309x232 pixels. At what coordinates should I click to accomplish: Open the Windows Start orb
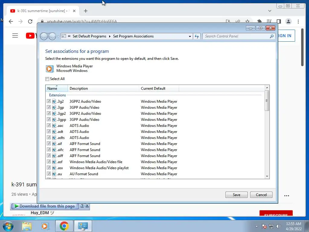click(8, 226)
